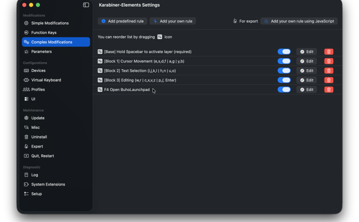The image size is (359, 222).
Task: Open the Uninstall section
Action: click(56, 137)
